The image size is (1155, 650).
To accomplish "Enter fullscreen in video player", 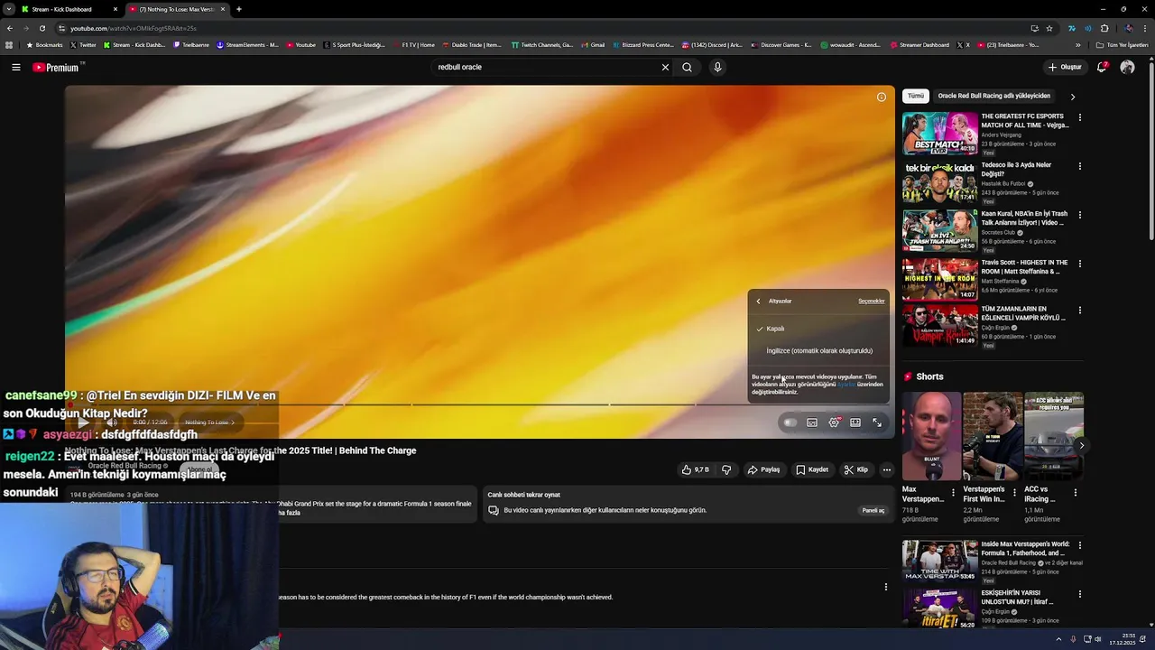I will pyautogui.click(x=877, y=422).
